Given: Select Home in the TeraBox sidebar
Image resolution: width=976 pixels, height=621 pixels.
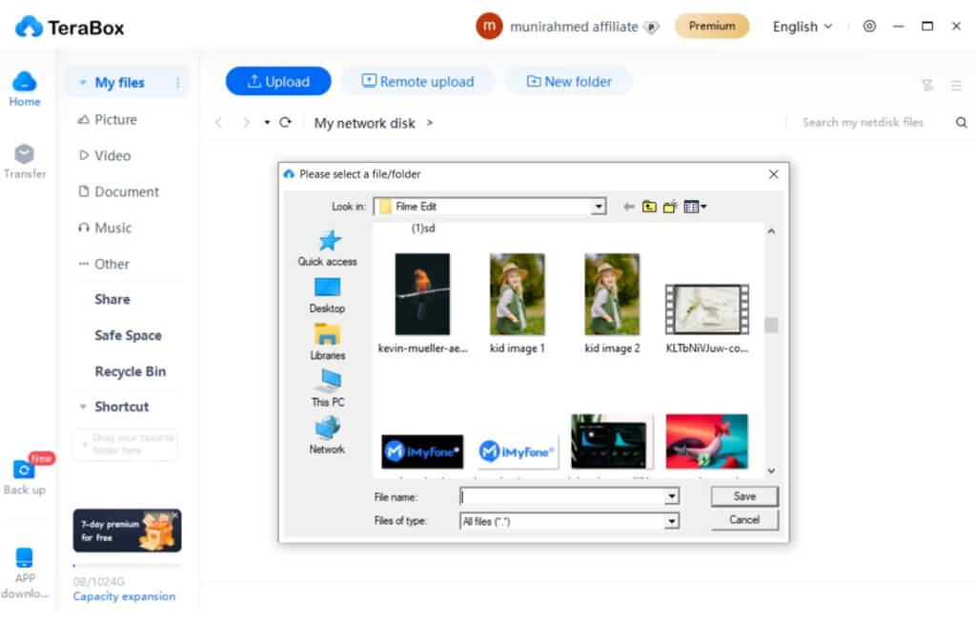Looking at the screenshot, I should (x=23, y=88).
